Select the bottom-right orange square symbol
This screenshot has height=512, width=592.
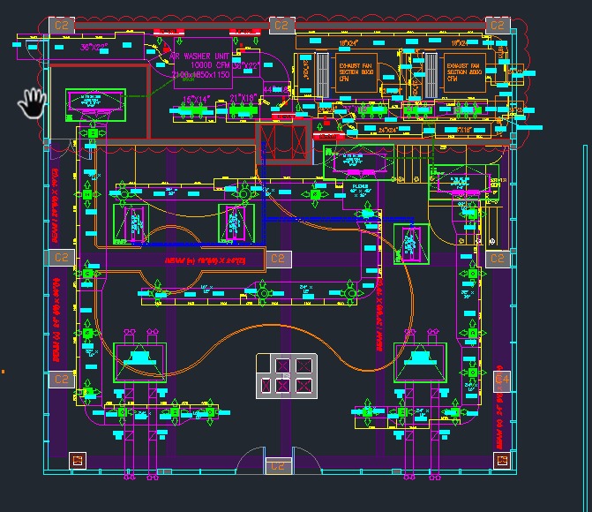pyautogui.click(x=501, y=459)
